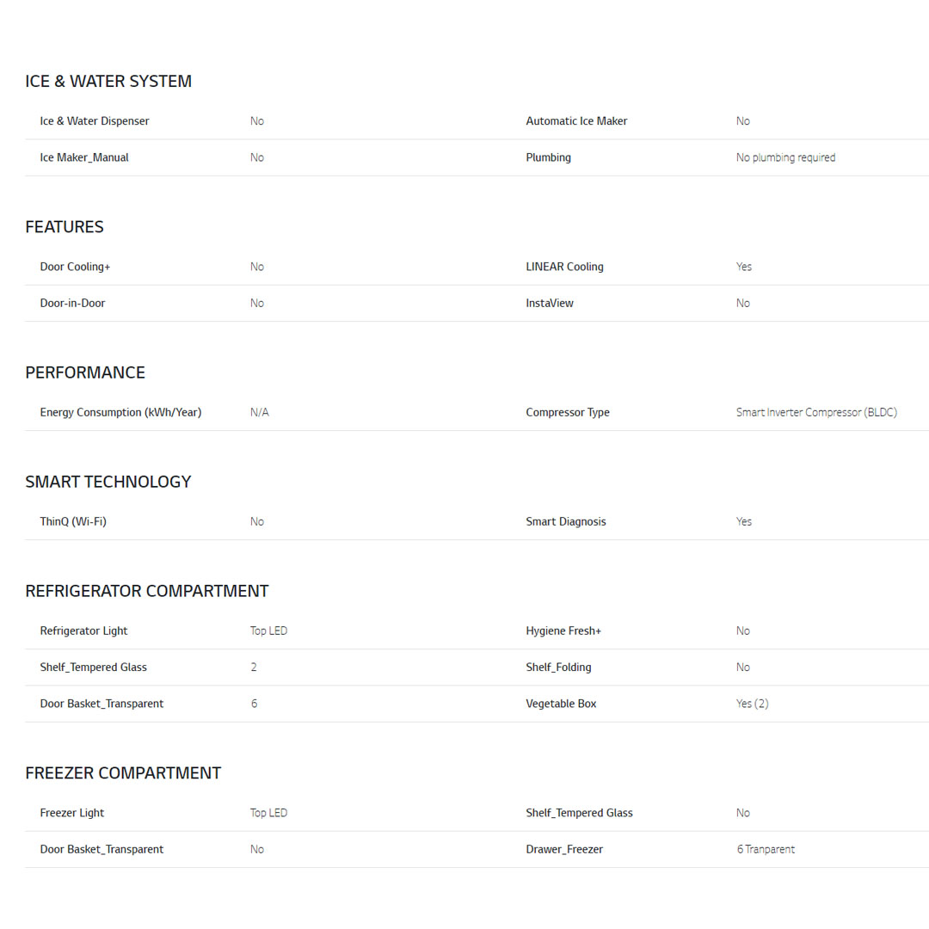Click the LINEAR Cooling label
Viewport: 929px width, 929px height.
[564, 267]
